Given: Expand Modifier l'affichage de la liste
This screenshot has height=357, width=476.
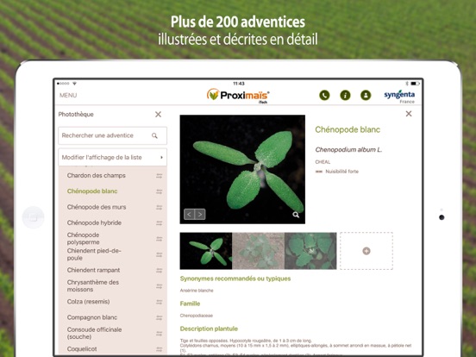Looking at the screenshot, I should pyautogui.click(x=113, y=157).
